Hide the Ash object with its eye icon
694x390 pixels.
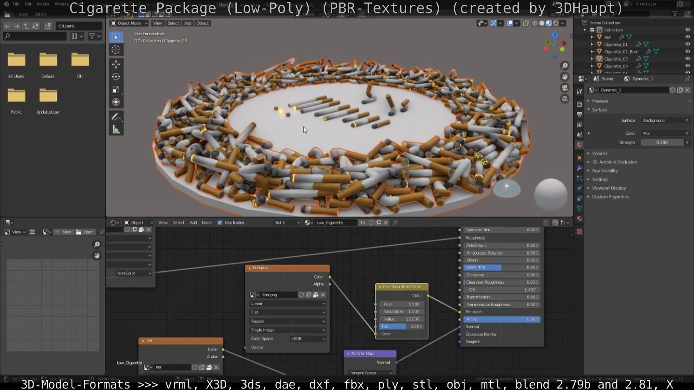click(687, 37)
